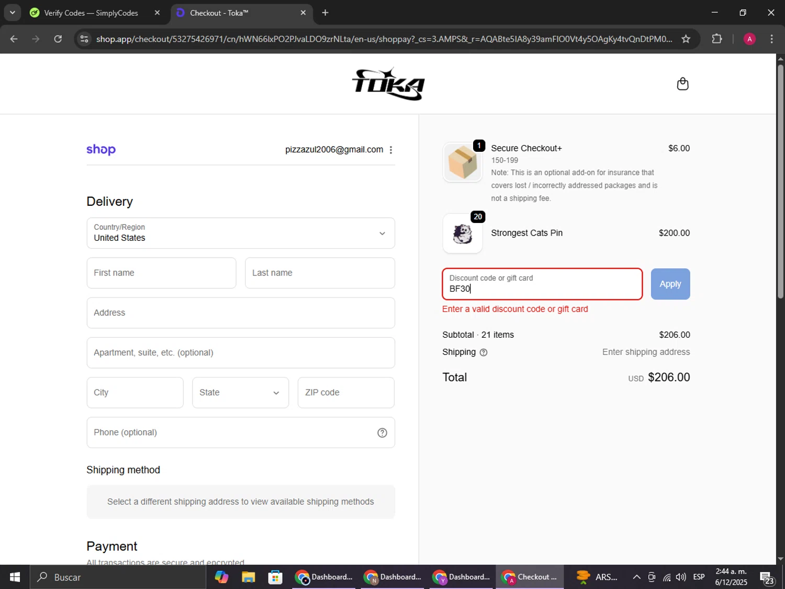This screenshot has width=785, height=589.
Task: Click the City input field
Action: [x=135, y=393]
